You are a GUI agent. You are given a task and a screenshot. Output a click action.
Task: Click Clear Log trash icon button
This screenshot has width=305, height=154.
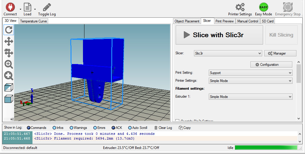coord(163,128)
